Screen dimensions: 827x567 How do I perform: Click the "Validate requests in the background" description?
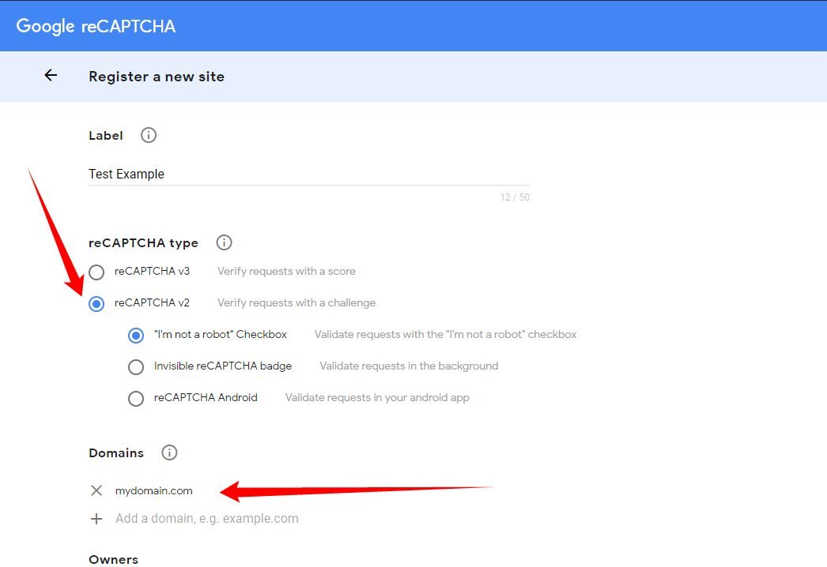(409, 366)
